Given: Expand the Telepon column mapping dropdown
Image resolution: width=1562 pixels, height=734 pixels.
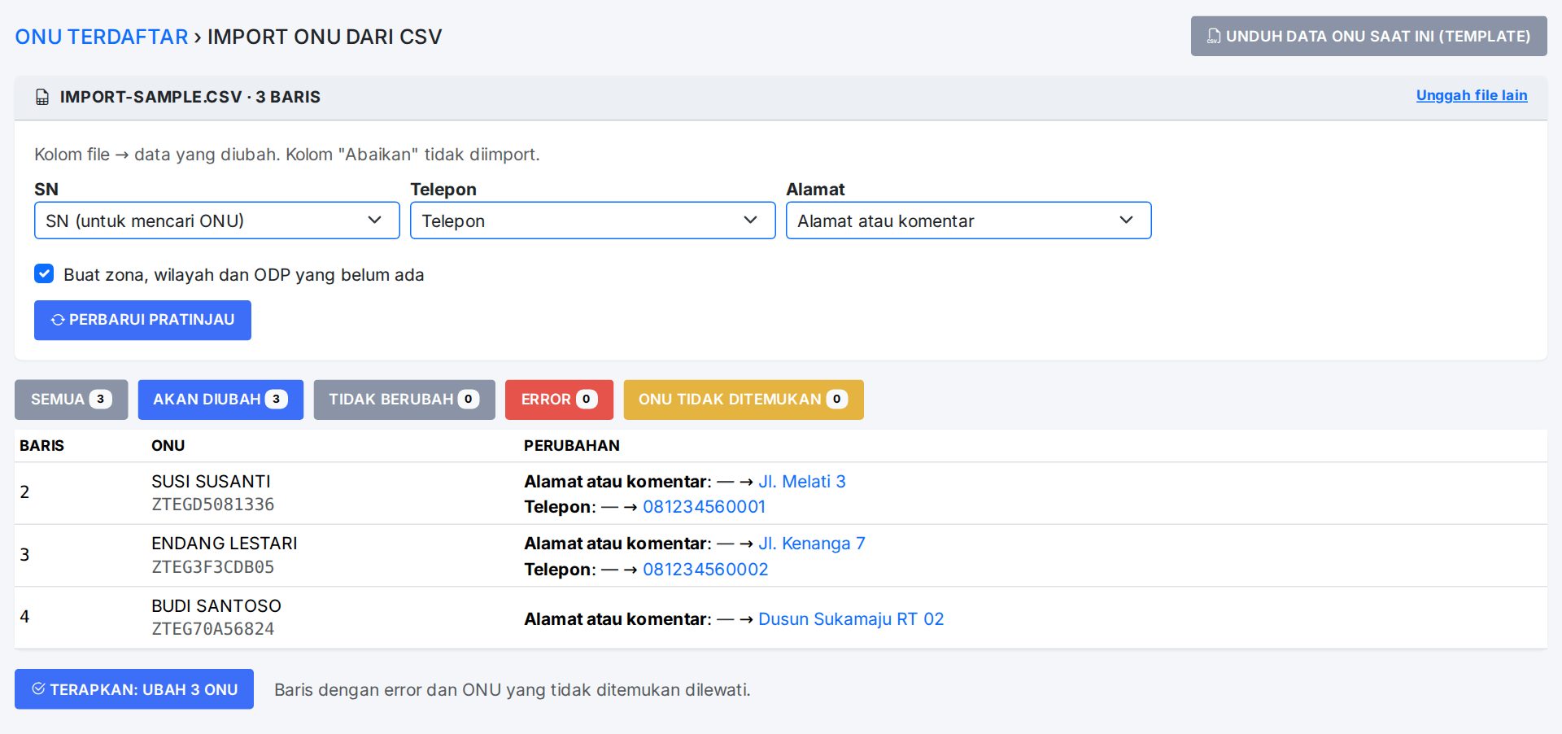Looking at the screenshot, I should 592,221.
